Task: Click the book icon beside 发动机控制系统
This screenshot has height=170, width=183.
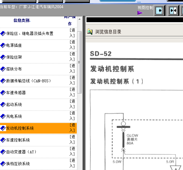Action: pos(3,128)
